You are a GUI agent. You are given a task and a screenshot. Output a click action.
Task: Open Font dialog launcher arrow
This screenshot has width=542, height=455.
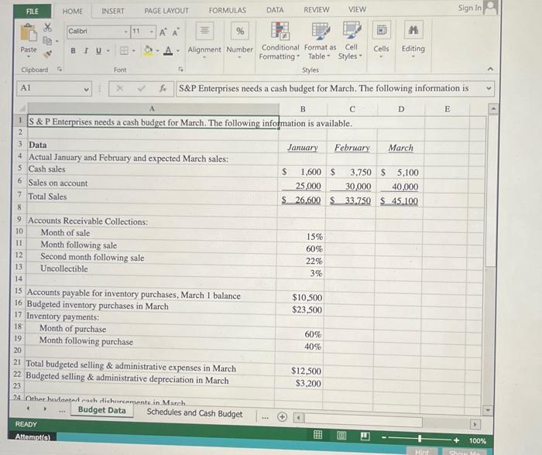click(x=180, y=70)
